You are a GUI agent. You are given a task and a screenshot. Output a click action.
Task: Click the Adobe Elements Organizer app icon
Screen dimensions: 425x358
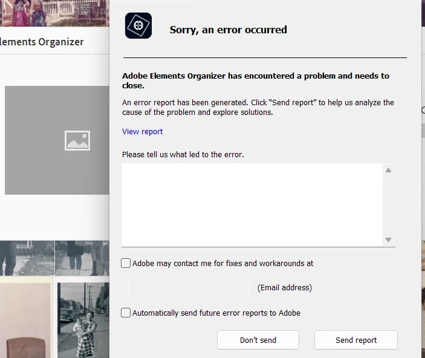(138, 25)
